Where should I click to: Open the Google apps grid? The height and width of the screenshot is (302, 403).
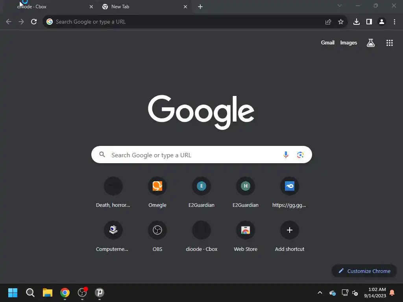pos(389,43)
